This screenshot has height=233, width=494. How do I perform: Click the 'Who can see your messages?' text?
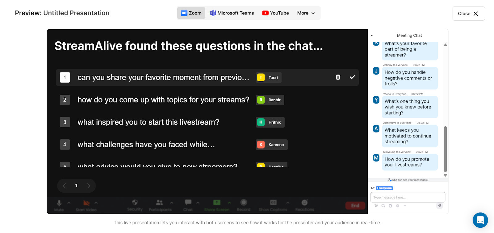pyautogui.click(x=410, y=180)
